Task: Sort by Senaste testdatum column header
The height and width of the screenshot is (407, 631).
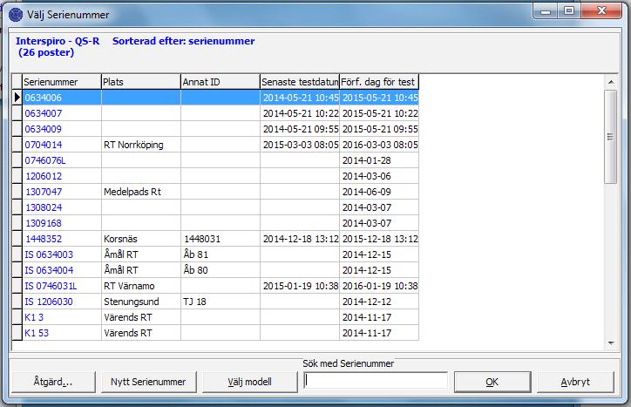Action: (300, 82)
